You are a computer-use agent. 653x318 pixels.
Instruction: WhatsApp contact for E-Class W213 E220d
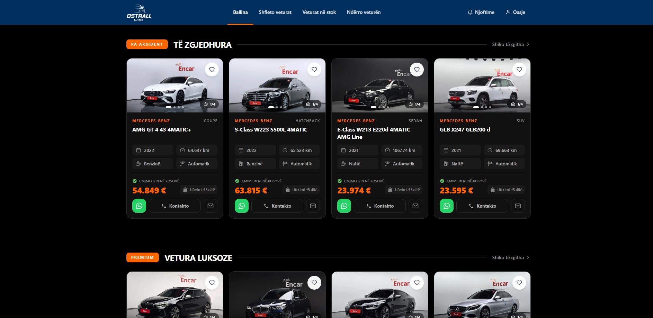[x=344, y=206]
